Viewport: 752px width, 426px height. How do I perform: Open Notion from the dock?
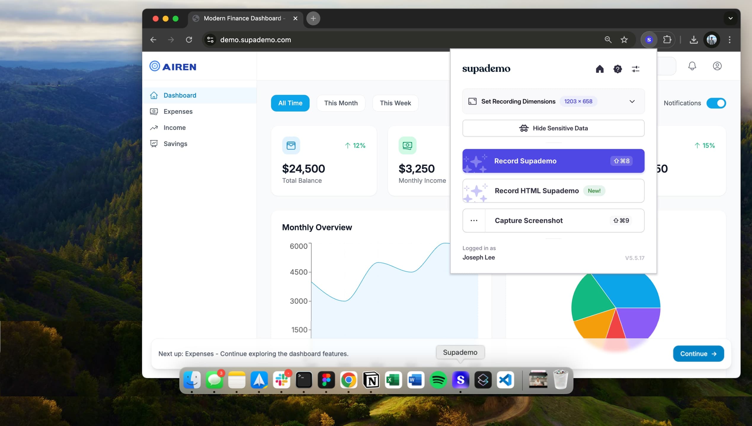[x=371, y=380]
